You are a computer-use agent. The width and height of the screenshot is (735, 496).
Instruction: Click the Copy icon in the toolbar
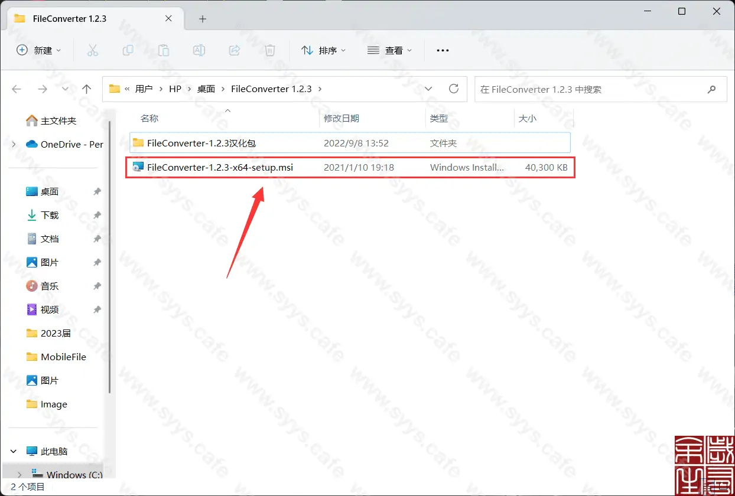(128, 50)
